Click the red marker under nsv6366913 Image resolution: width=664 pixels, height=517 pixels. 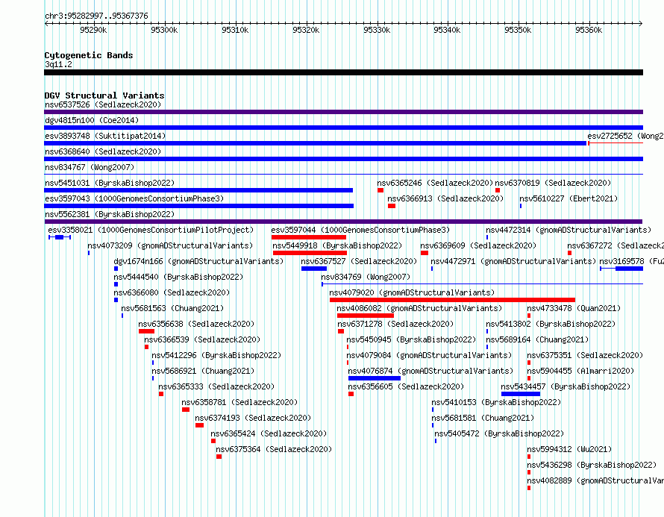392,206
